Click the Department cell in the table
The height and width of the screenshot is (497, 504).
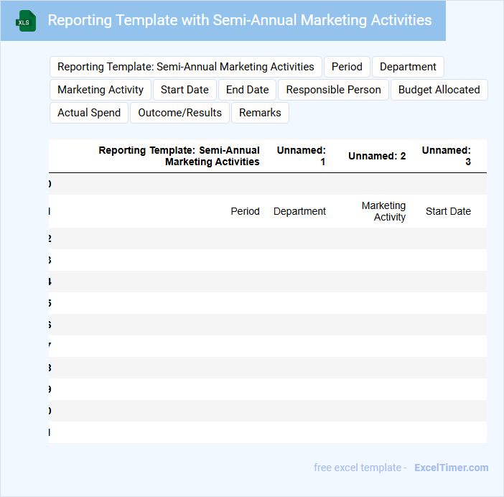point(299,211)
